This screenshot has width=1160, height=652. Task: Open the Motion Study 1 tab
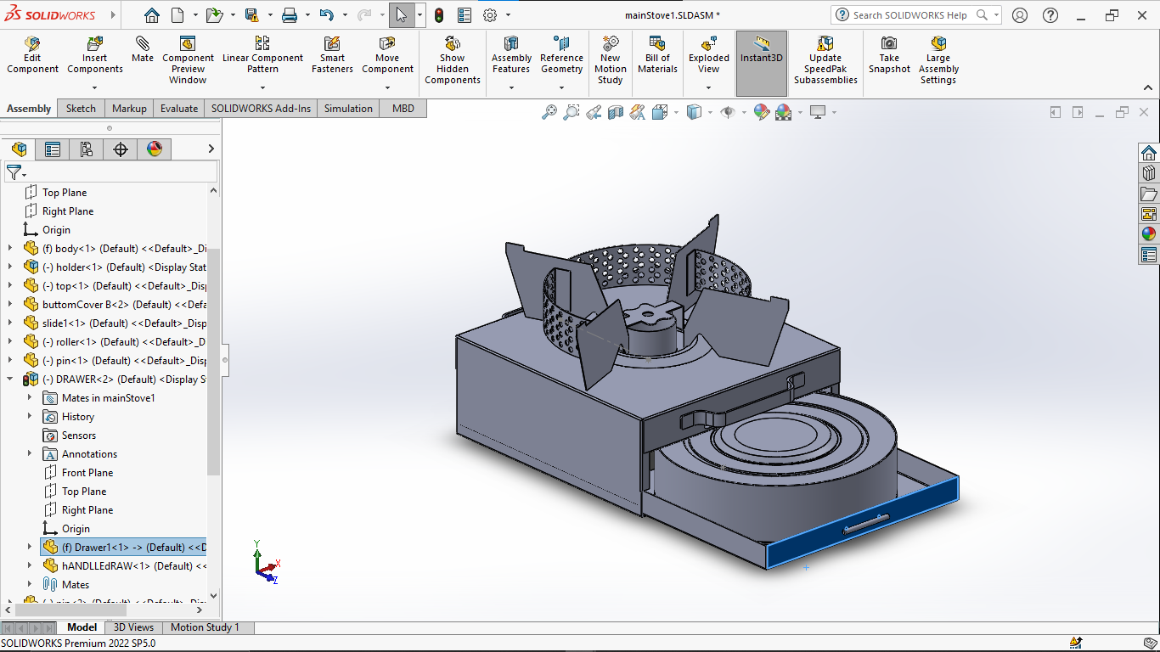click(x=205, y=627)
